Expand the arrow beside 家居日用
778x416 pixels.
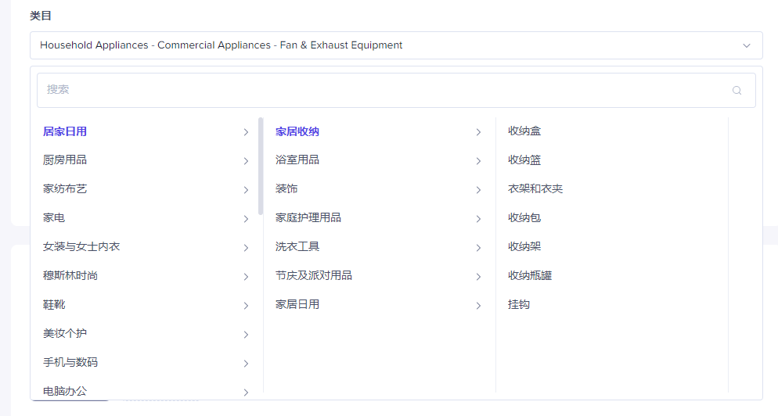(x=478, y=306)
